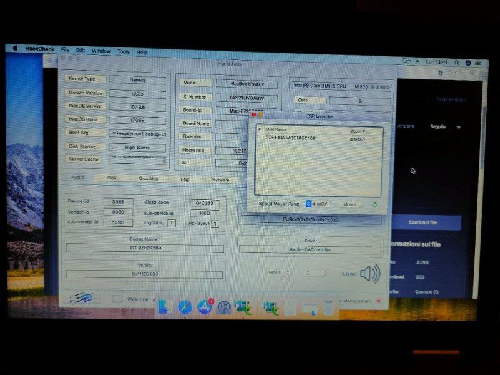Click the eject icon in menu bar
500x375 pixels.
pos(417,61)
